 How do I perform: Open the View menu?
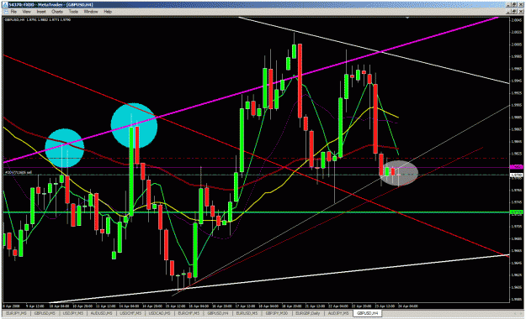(x=26, y=12)
